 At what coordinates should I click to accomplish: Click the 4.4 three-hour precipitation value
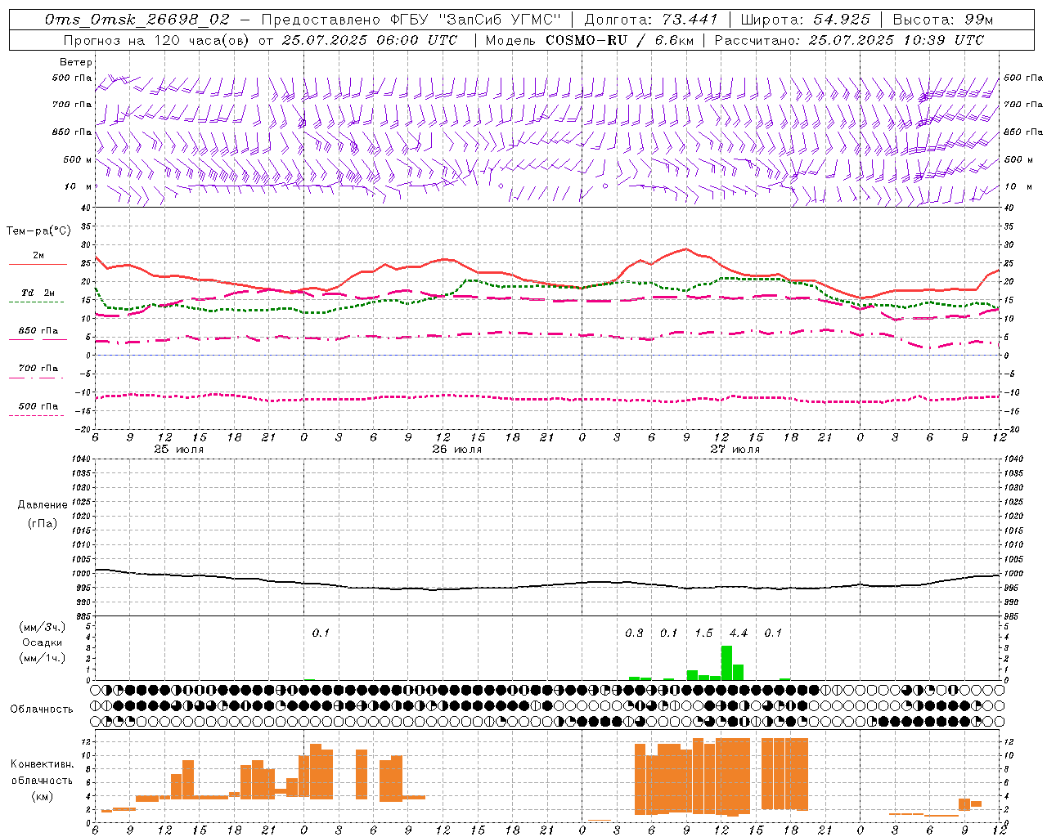[x=739, y=633]
